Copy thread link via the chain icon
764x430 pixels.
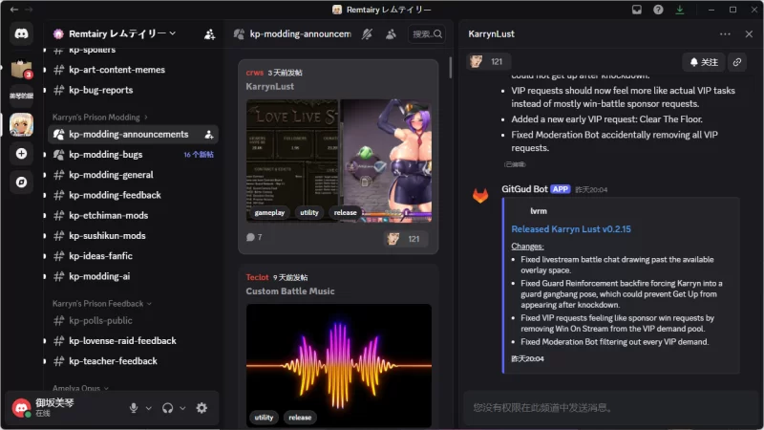click(737, 62)
